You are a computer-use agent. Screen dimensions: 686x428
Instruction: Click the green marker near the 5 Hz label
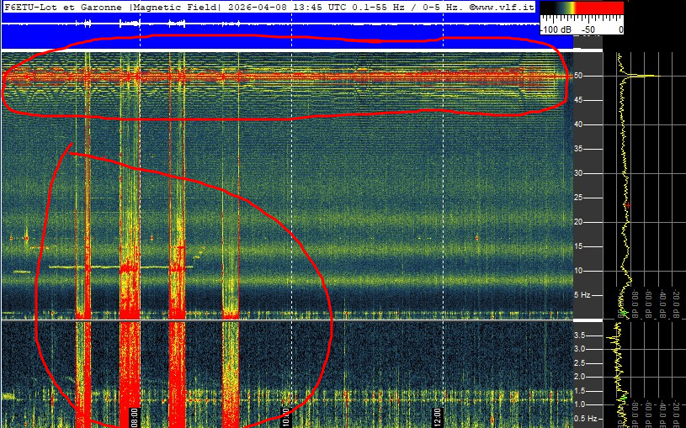click(x=623, y=312)
